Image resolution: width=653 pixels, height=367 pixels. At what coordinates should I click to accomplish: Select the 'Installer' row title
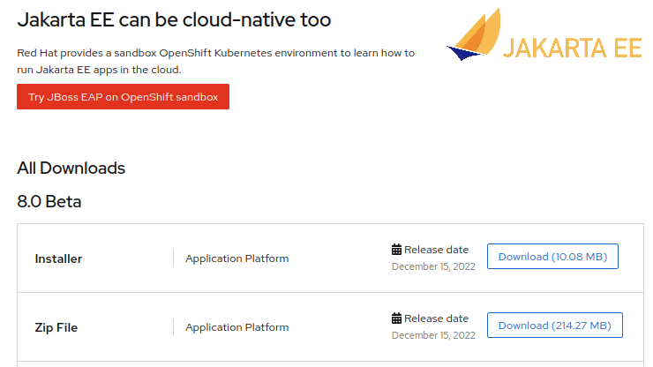click(x=58, y=258)
